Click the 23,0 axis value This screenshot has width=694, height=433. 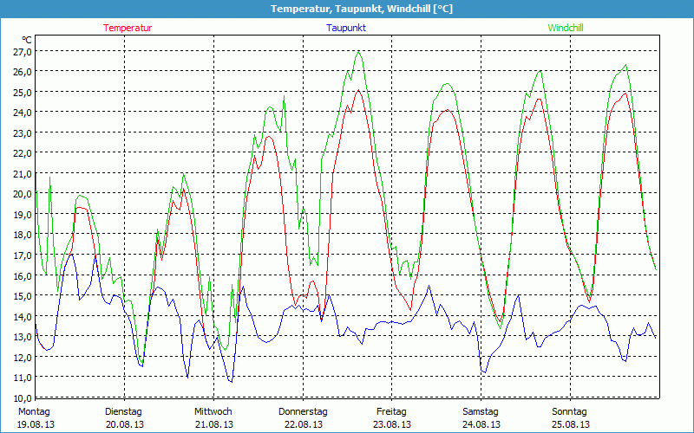pos(22,132)
